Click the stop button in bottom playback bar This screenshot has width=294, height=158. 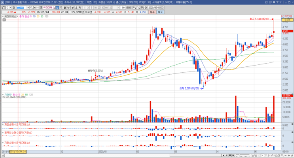[230, 155]
